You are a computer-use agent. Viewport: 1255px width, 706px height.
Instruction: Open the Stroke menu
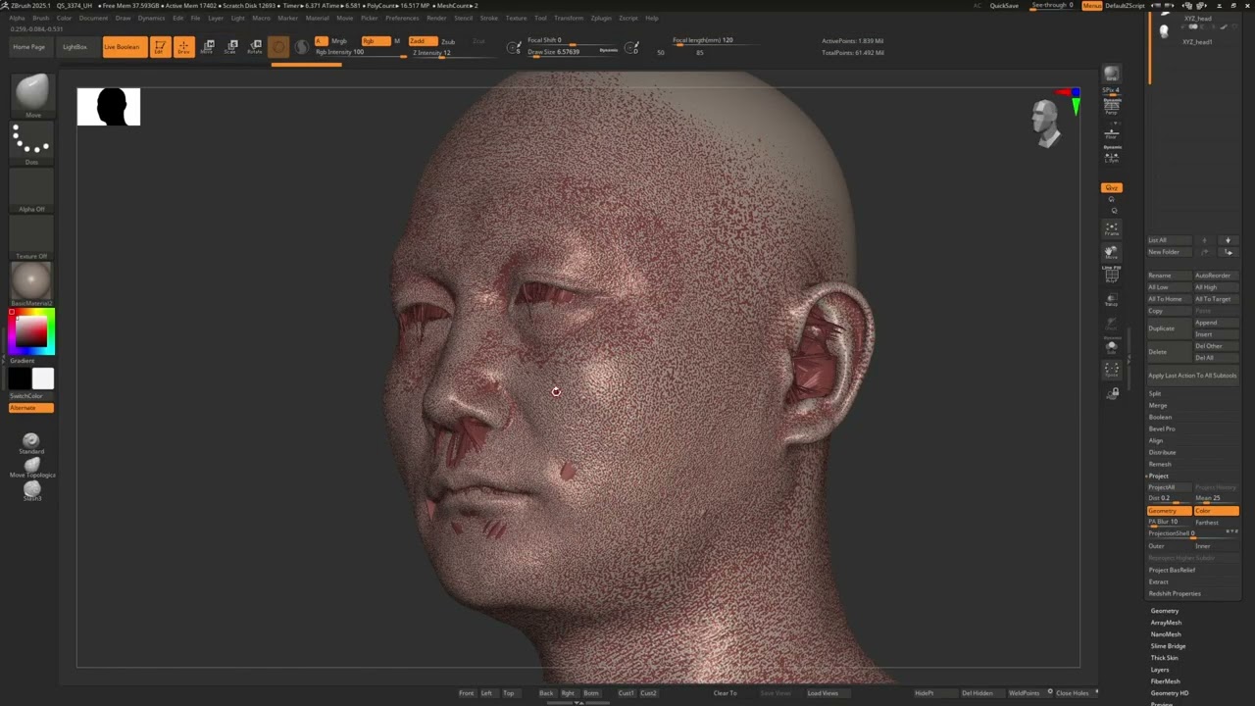coord(488,18)
